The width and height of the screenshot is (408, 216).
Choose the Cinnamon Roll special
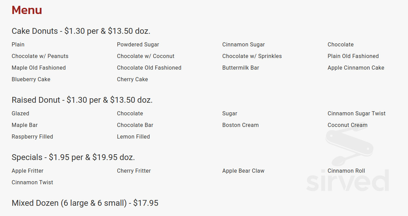[x=346, y=171]
